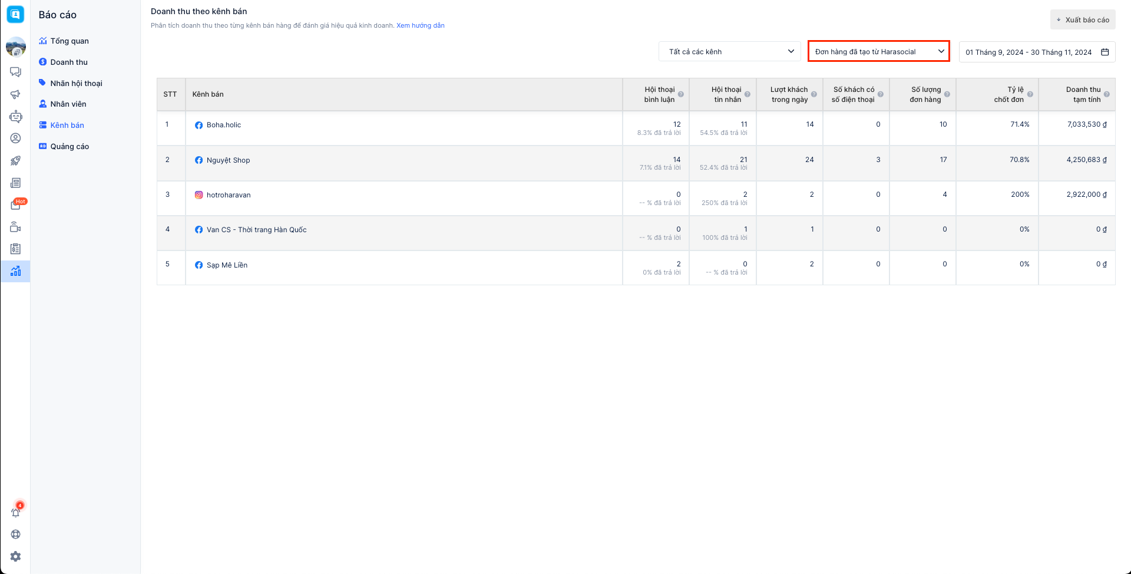Click the rocket icon in sidebar
The width and height of the screenshot is (1131, 574).
coord(16,161)
